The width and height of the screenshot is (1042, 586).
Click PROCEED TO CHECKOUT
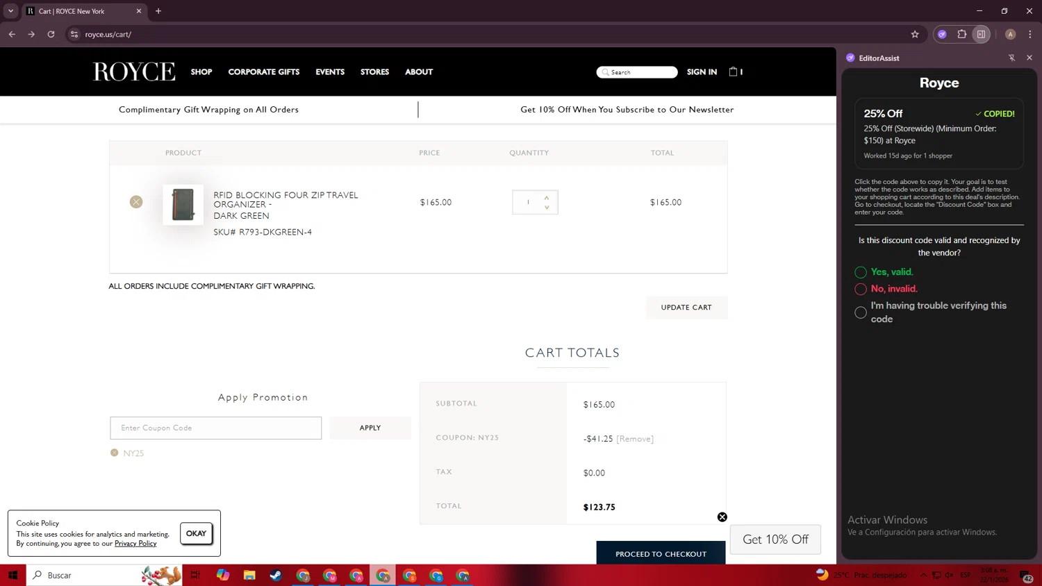pos(661,553)
